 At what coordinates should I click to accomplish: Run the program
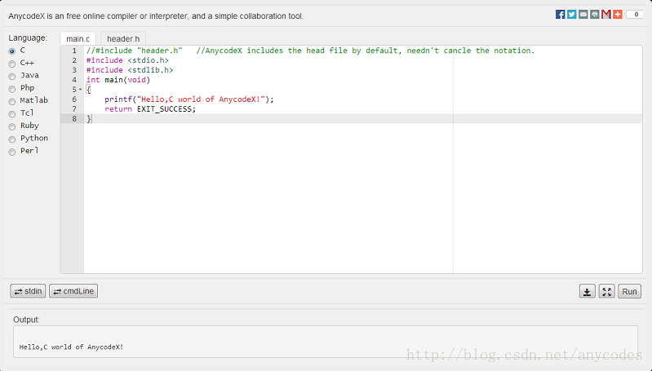pyautogui.click(x=629, y=291)
